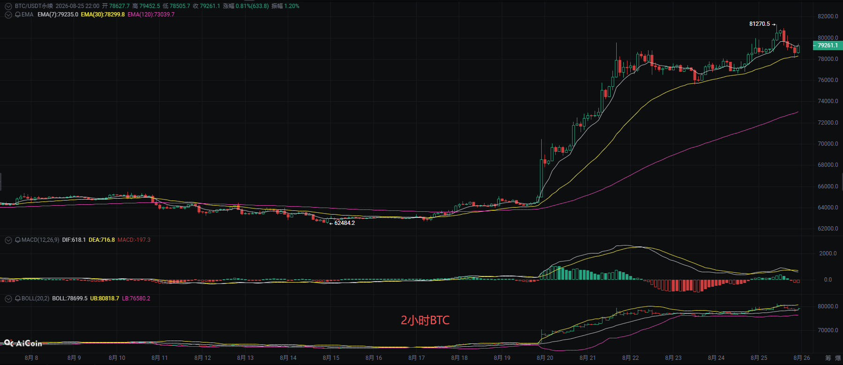This screenshot has width=843, height=365.
Task: Click the 62484.2 low price marker
Action: [344, 223]
